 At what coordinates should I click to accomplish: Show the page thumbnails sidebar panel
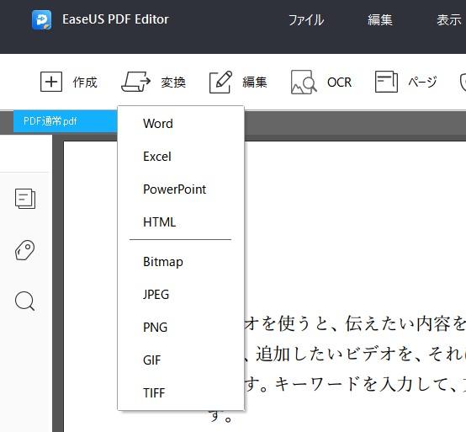point(25,199)
